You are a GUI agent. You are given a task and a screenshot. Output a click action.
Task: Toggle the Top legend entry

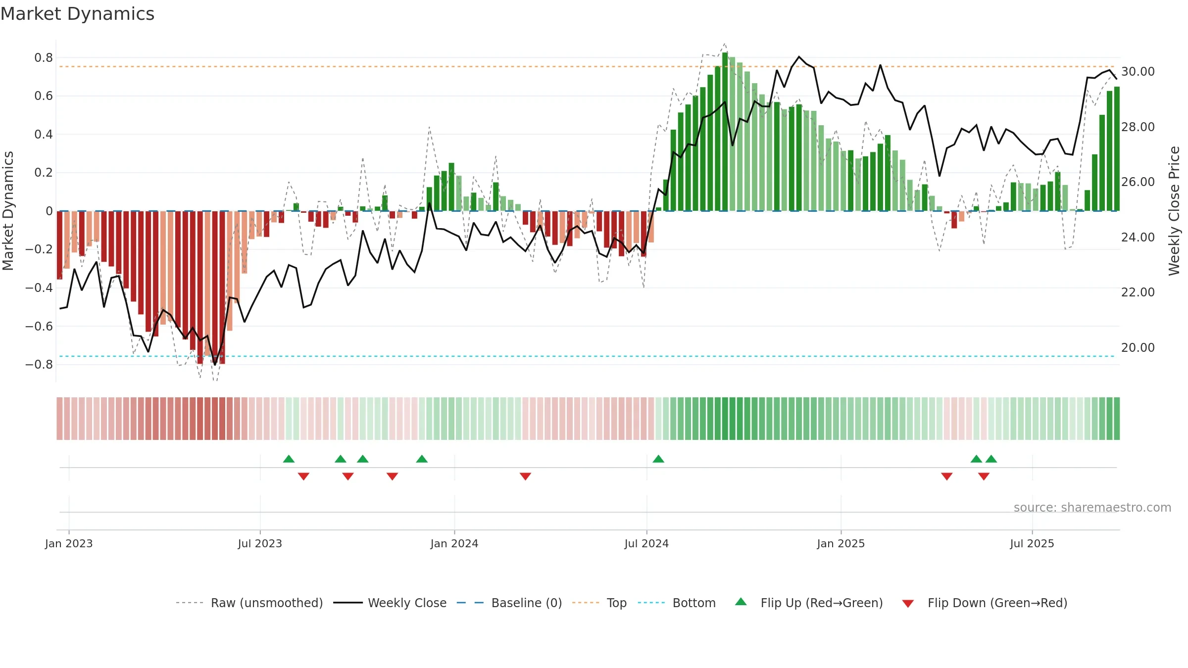point(599,603)
